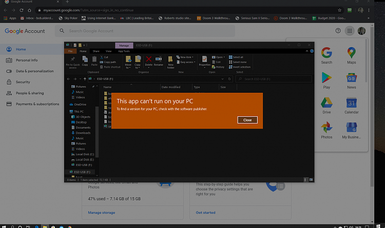Open People & sharing in Google Account

click(x=30, y=93)
